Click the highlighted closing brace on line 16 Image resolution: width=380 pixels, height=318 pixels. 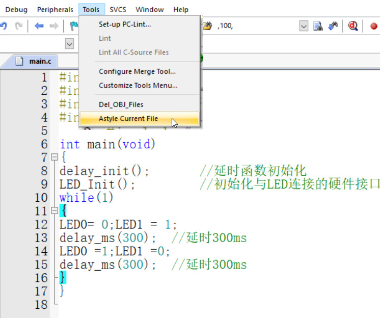(63, 277)
